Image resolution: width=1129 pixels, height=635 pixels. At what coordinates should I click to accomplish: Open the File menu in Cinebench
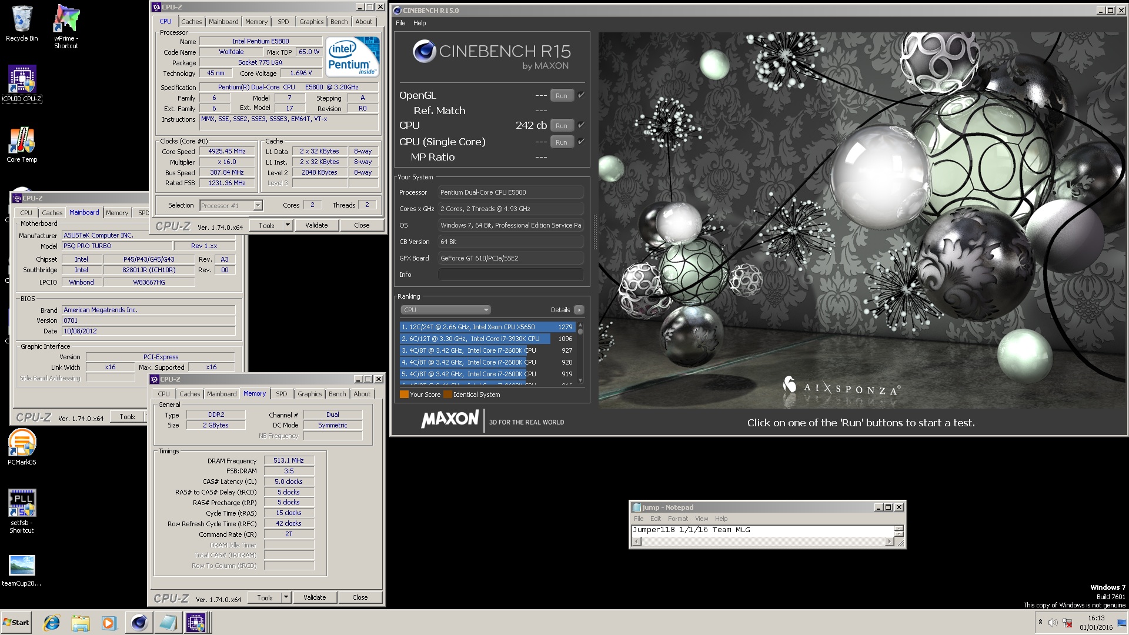point(400,23)
